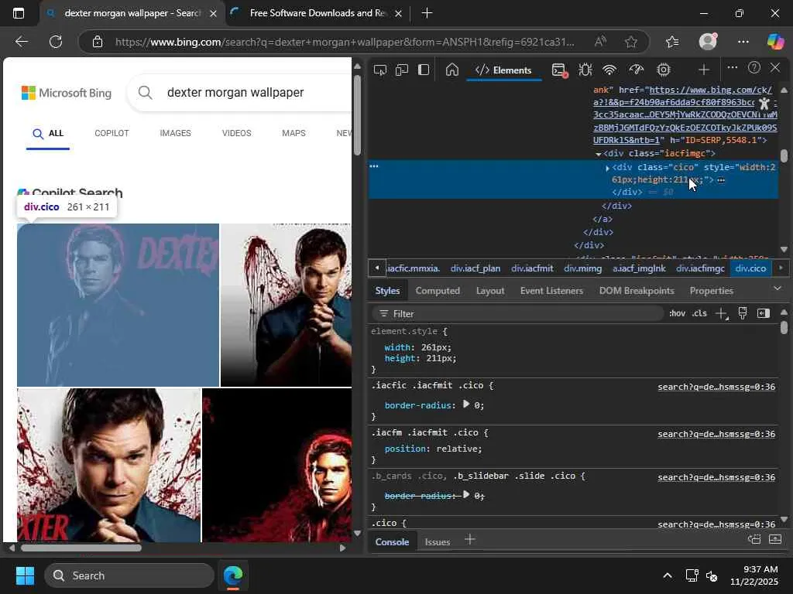Select div.iacfmit breadcrumb
793x594 pixels.
[532, 268]
